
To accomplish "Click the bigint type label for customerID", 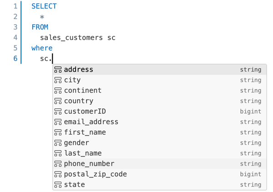I will [x=251, y=111].
